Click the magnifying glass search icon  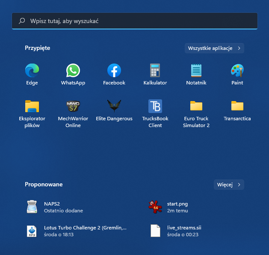tap(22, 21)
